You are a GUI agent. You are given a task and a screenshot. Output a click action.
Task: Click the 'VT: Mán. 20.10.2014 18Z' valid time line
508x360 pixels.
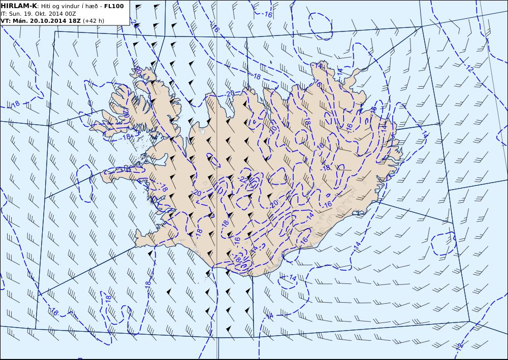click(52, 21)
